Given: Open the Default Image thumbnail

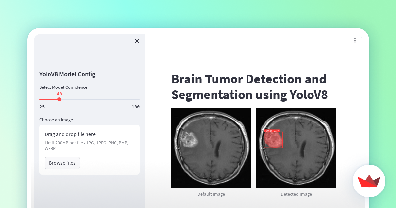Looking at the screenshot, I should (x=211, y=148).
